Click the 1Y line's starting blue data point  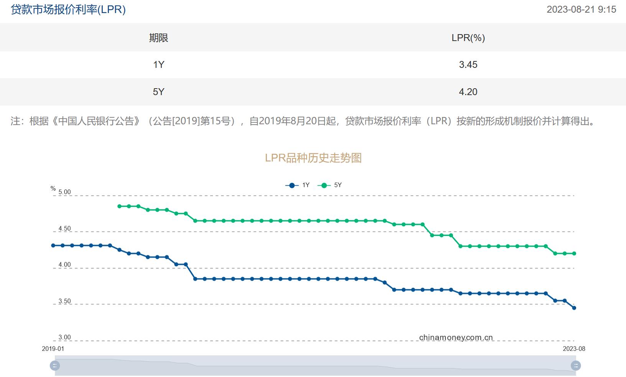[x=53, y=245]
